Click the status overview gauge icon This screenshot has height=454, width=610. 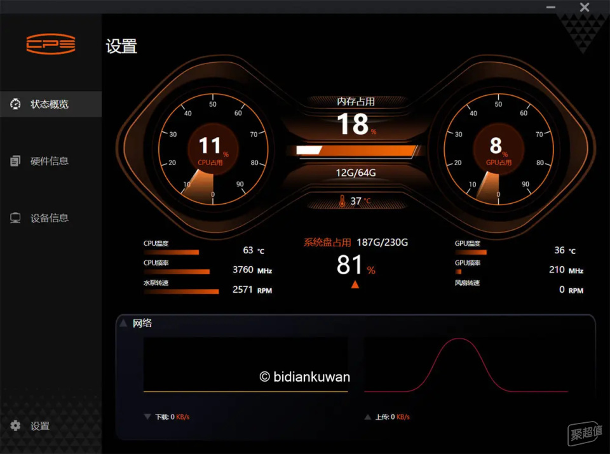pyautogui.click(x=15, y=104)
